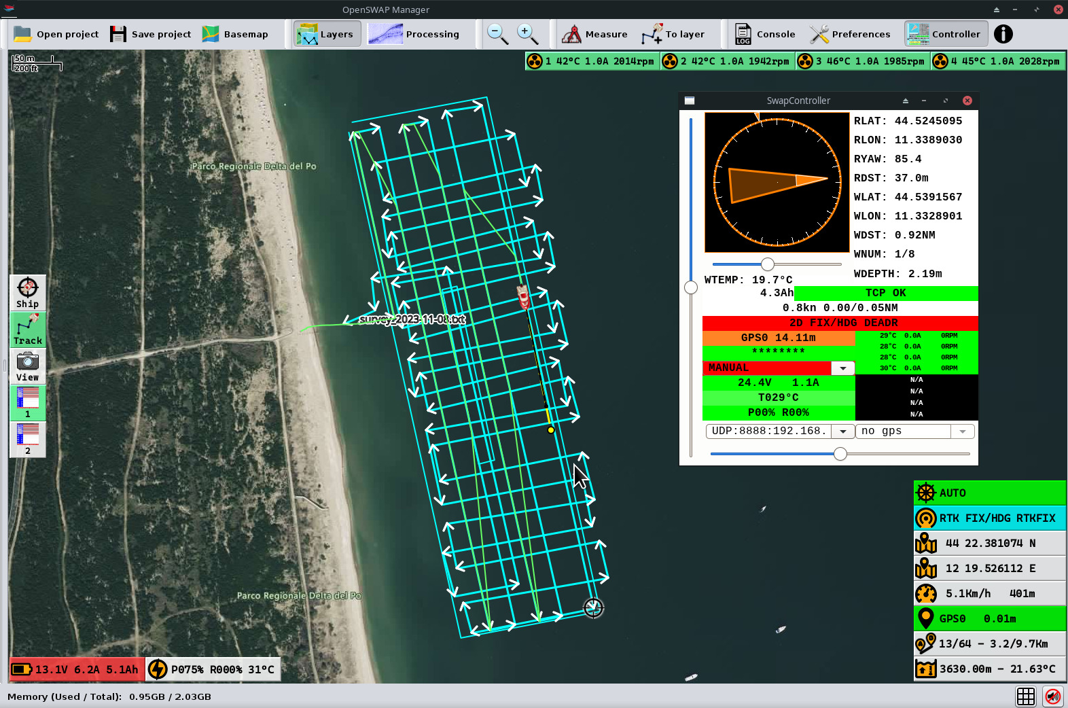Open the View camera tool

coord(28,366)
